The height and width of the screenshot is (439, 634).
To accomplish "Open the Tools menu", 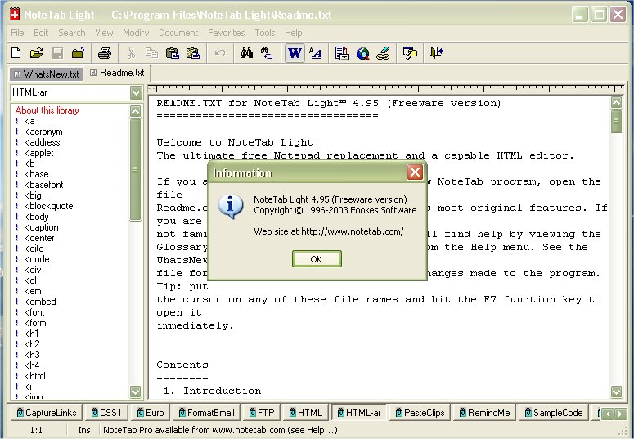I will [265, 33].
